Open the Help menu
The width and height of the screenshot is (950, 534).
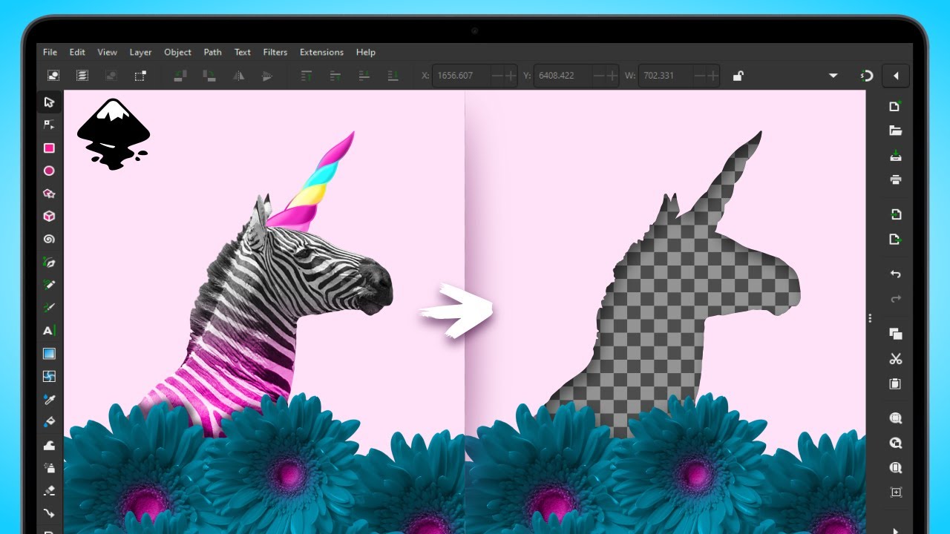tap(366, 53)
